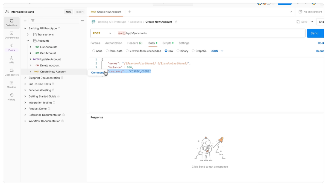This screenshot has height=186, width=328.
Task: Click the plus icon to open new tab
Action: pyautogui.click(x=130, y=12)
